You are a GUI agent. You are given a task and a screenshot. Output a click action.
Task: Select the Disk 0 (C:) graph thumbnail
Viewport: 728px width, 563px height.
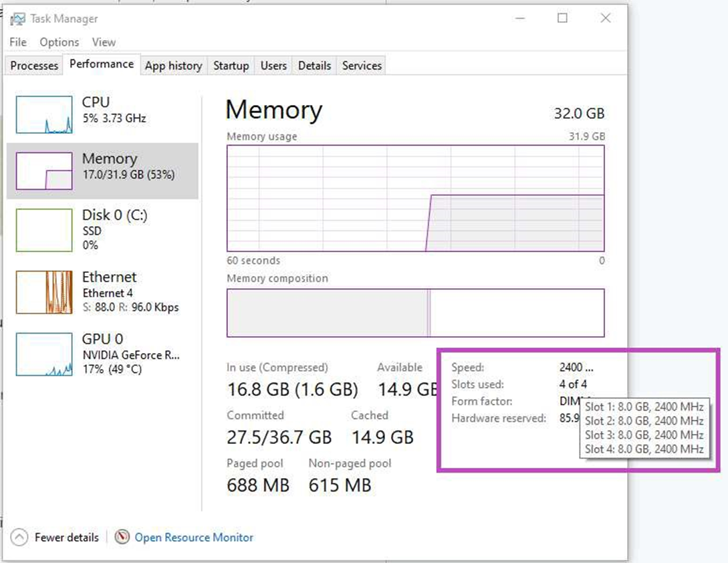[x=44, y=230]
